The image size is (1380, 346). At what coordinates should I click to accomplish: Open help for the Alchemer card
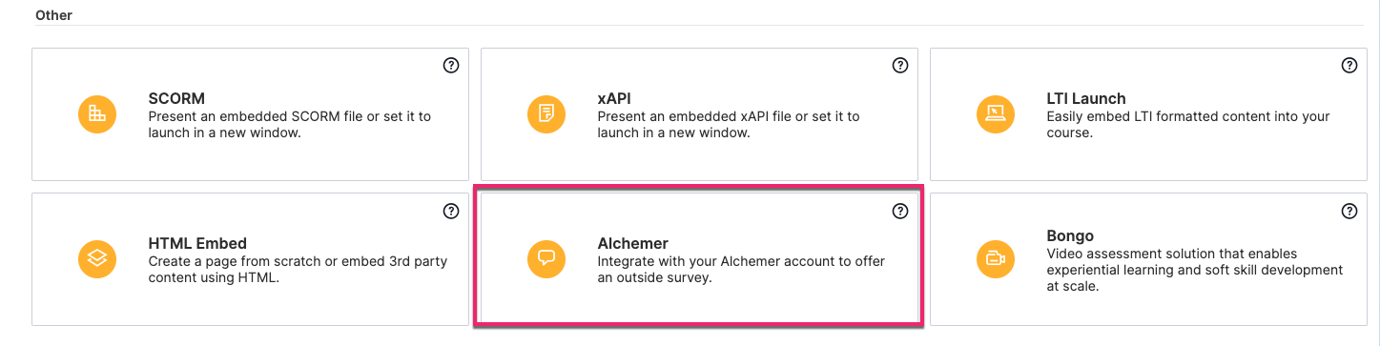pos(899,211)
